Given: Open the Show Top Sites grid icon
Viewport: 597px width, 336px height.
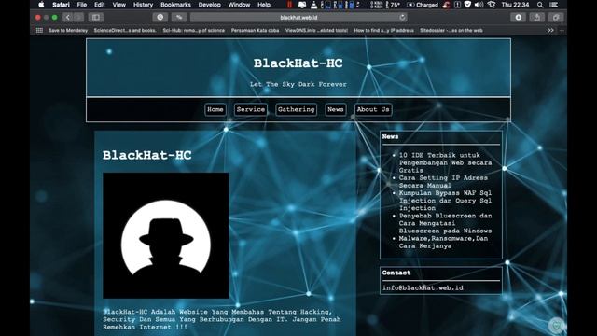Looking at the screenshot, I should point(39,30).
